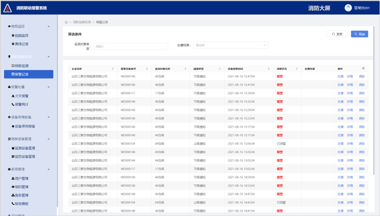Sort by 设备报警时间 column arrows

pyautogui.click(x=268, y=69)
